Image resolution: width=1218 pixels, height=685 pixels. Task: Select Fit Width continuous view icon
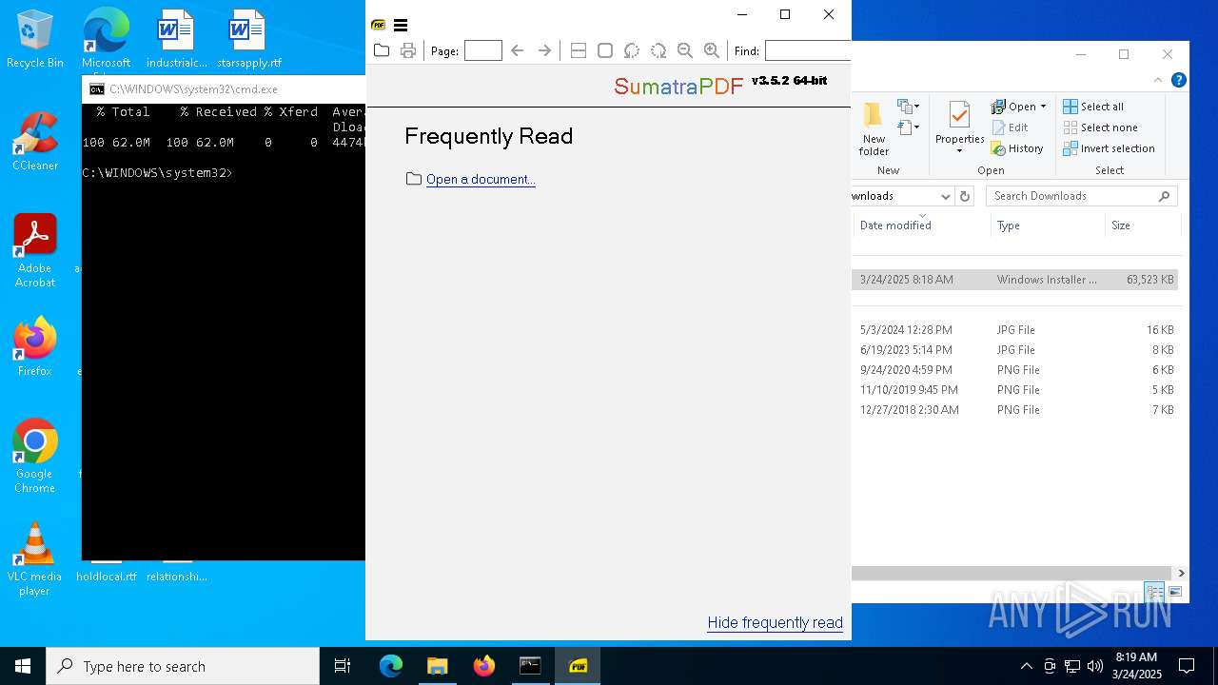coord(578,50)
